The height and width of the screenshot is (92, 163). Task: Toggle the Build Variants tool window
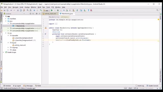click(x=1, y=78)
